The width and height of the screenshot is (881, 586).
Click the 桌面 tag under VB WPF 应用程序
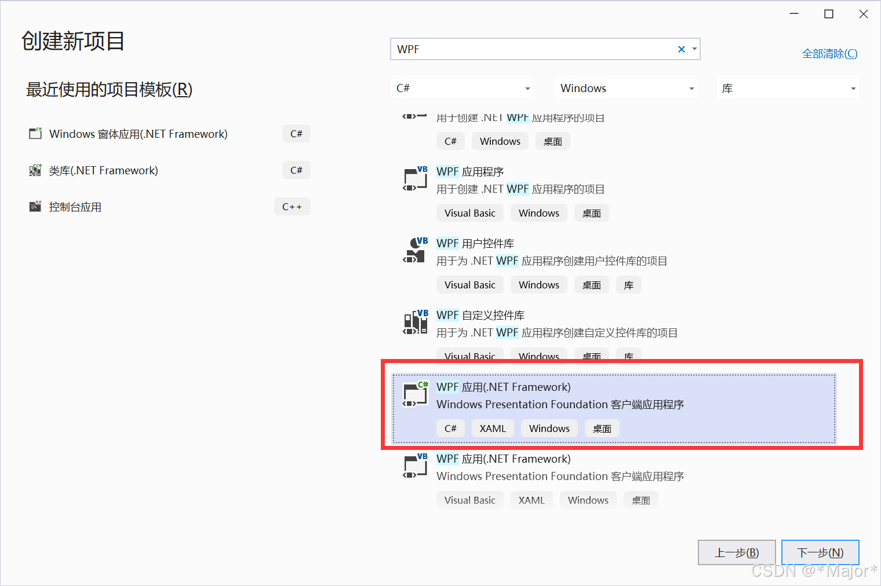click(x=592, y=213)
